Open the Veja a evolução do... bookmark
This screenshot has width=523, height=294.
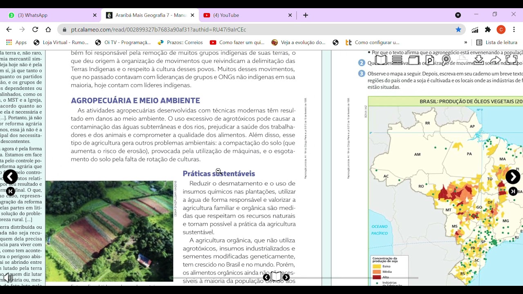299,42
